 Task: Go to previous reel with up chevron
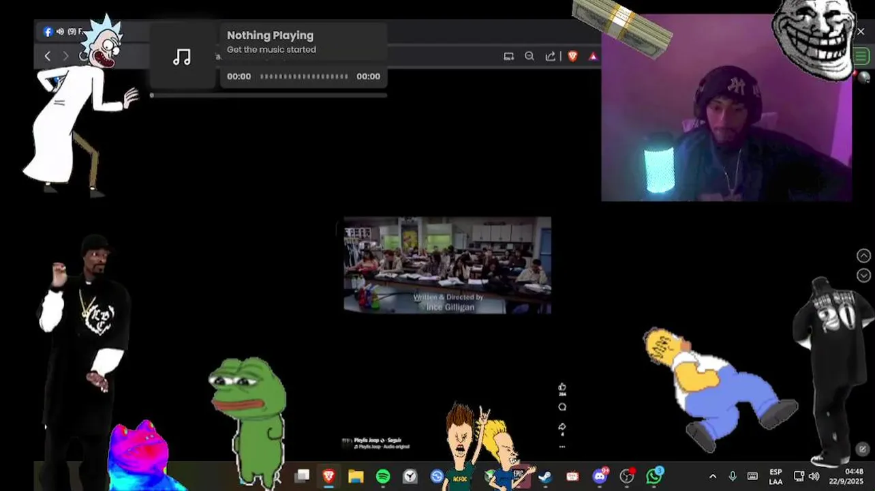(x=863, y=256)
